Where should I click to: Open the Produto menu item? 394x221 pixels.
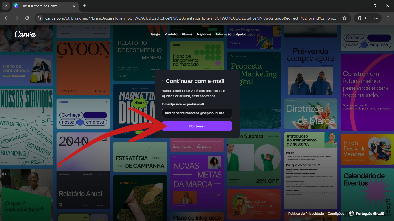(171, 34)
